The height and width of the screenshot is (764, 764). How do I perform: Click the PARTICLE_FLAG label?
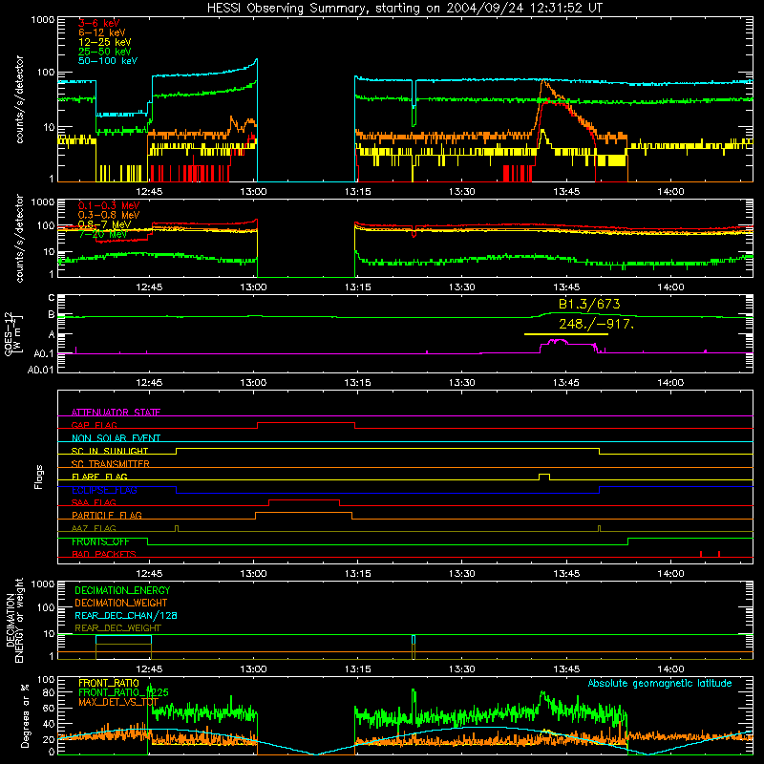pos(107,515)
